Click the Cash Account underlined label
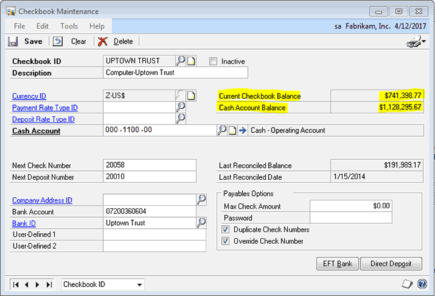 (x=36, y=131)
